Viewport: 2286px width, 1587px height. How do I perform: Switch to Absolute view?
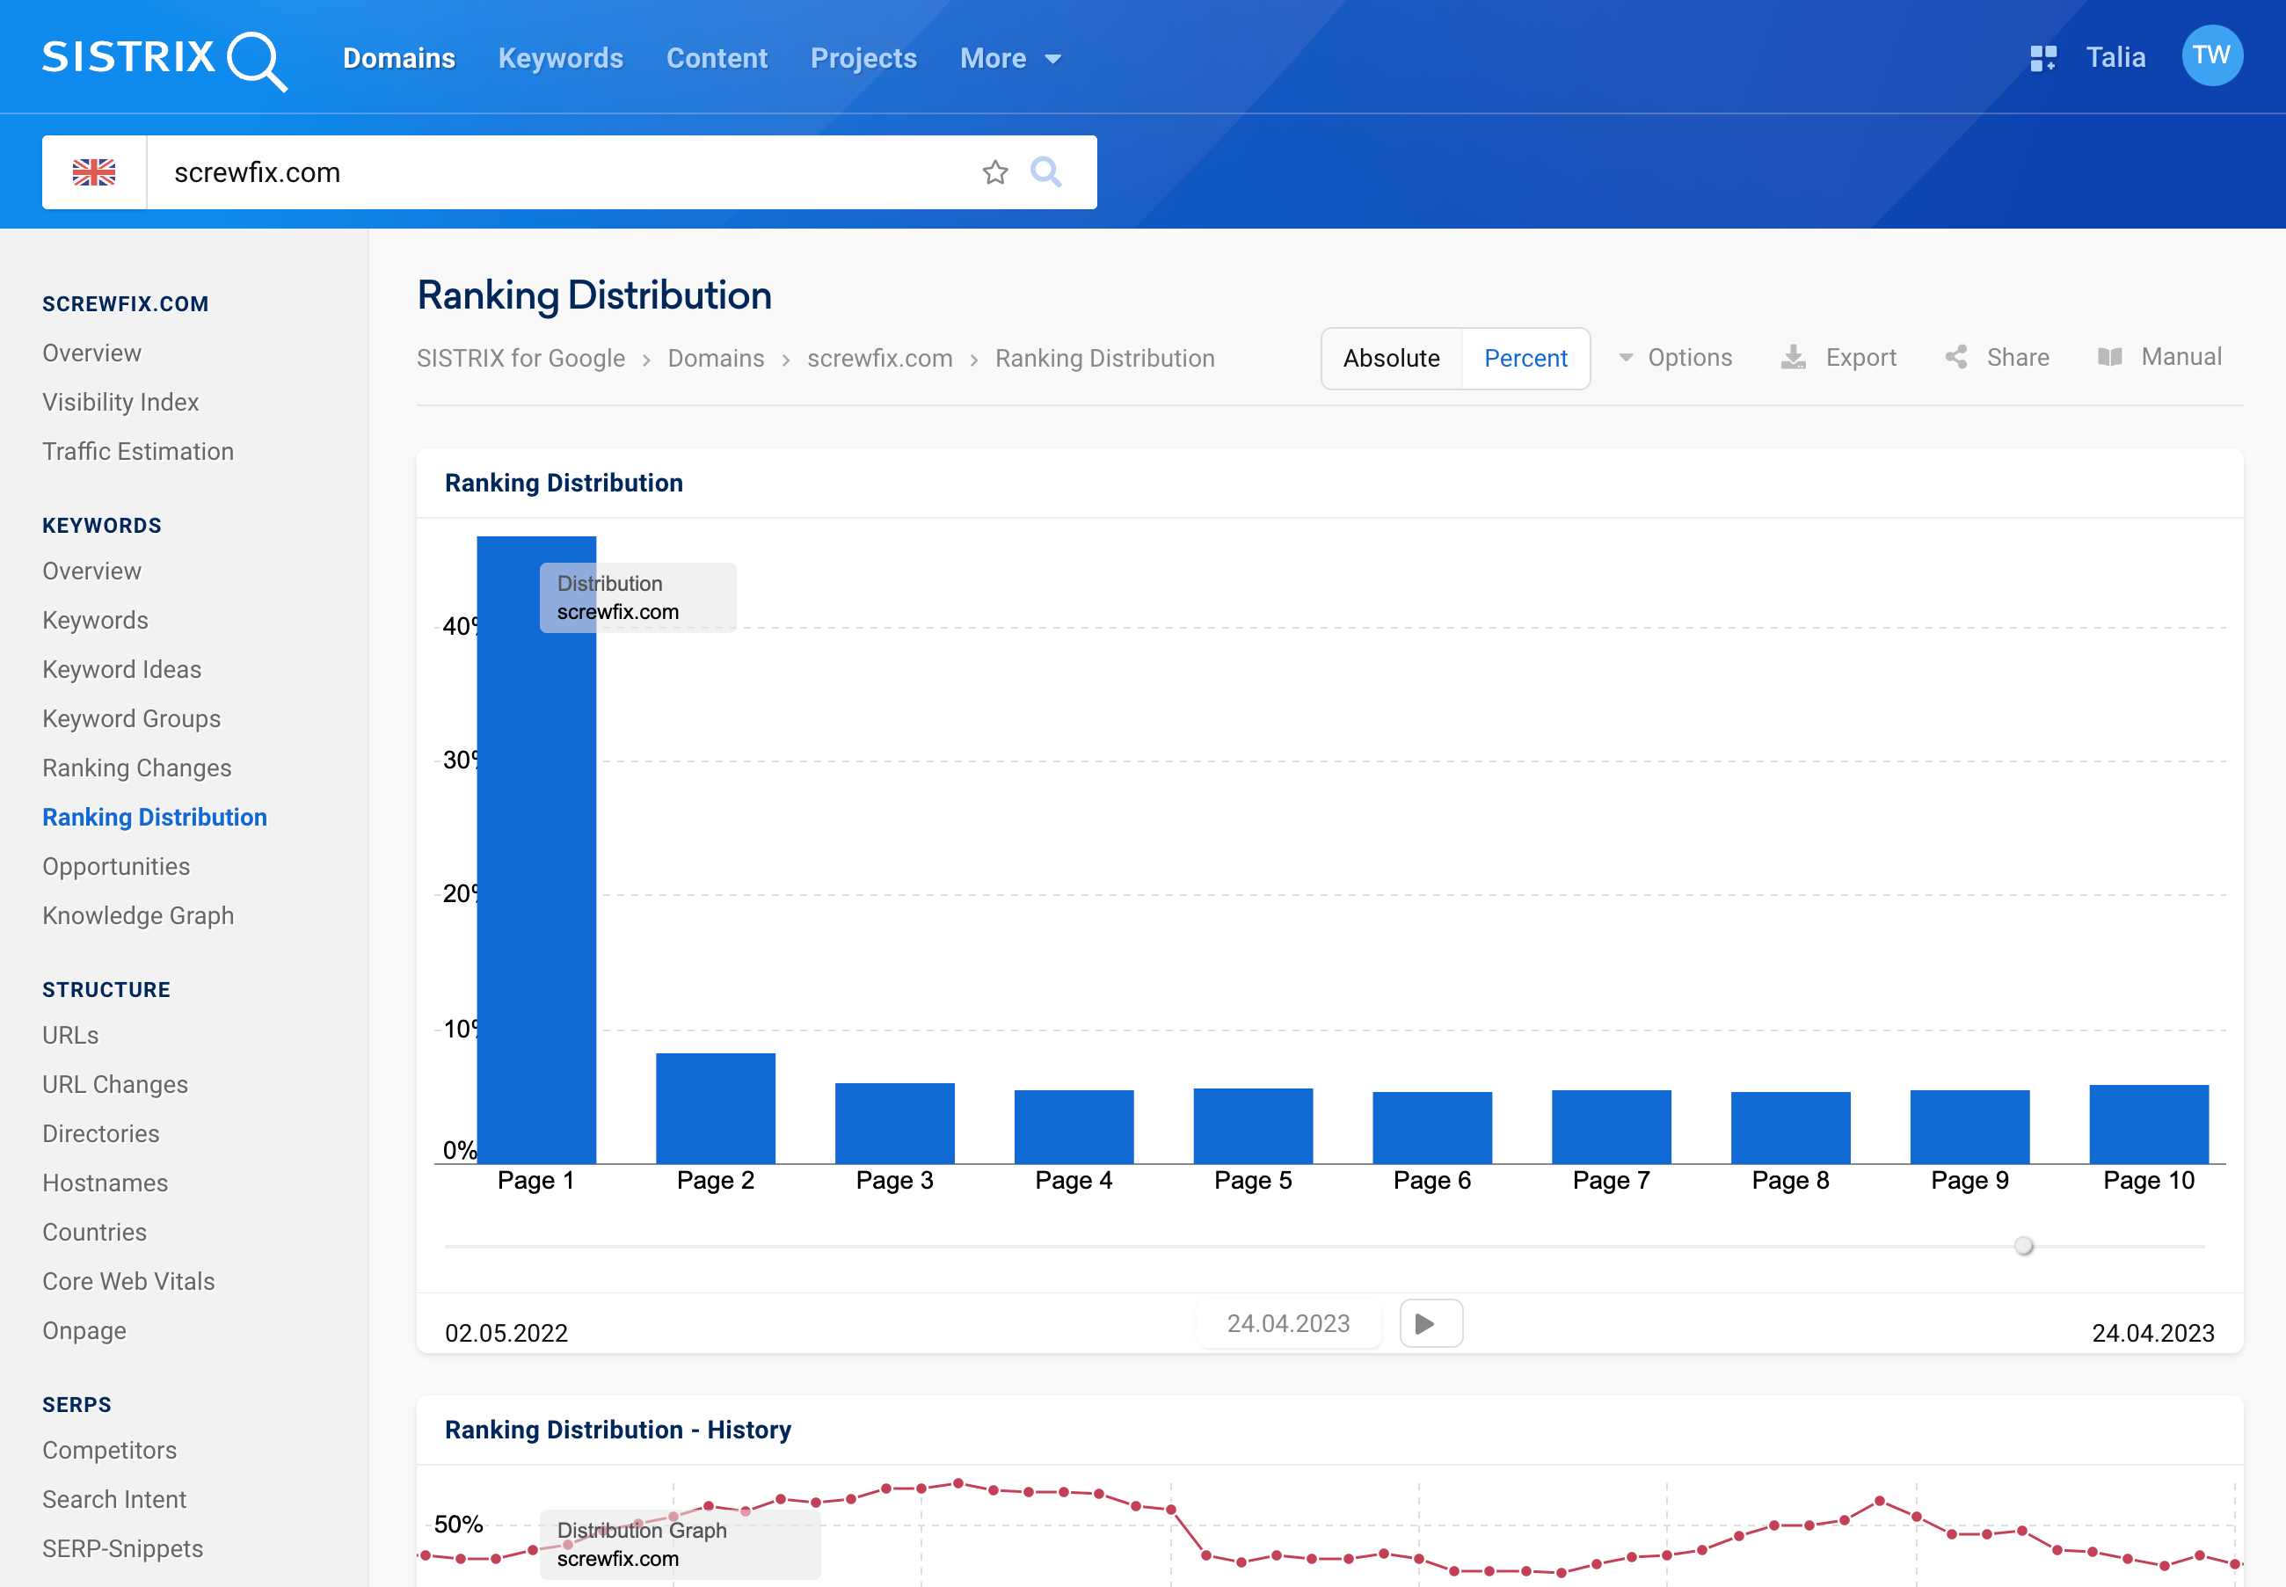point(1391,358)
